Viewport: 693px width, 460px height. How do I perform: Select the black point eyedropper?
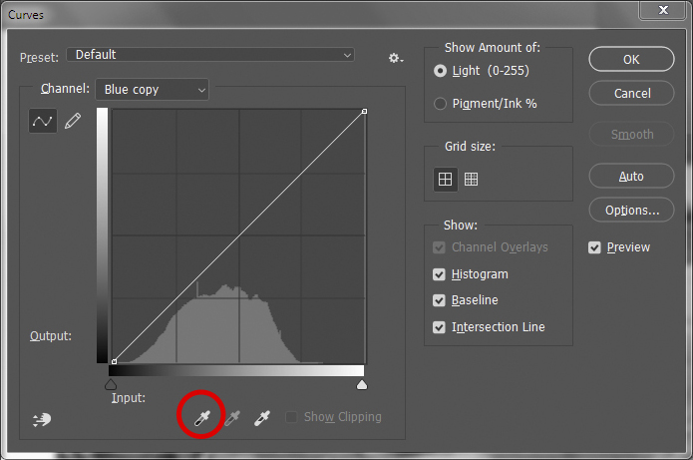click(x=201, y=419)
